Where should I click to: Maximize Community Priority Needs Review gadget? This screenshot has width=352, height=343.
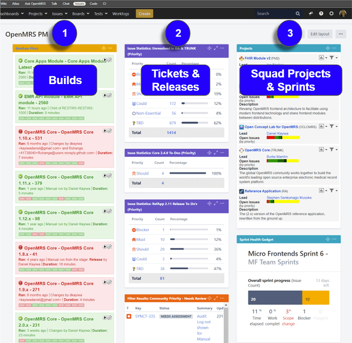(216, 298)
